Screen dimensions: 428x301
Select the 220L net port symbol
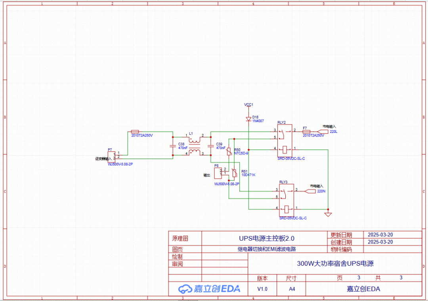(x=323, y=132)
